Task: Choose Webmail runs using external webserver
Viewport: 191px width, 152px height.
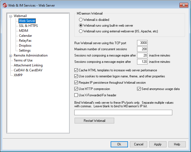Action: 81,31
